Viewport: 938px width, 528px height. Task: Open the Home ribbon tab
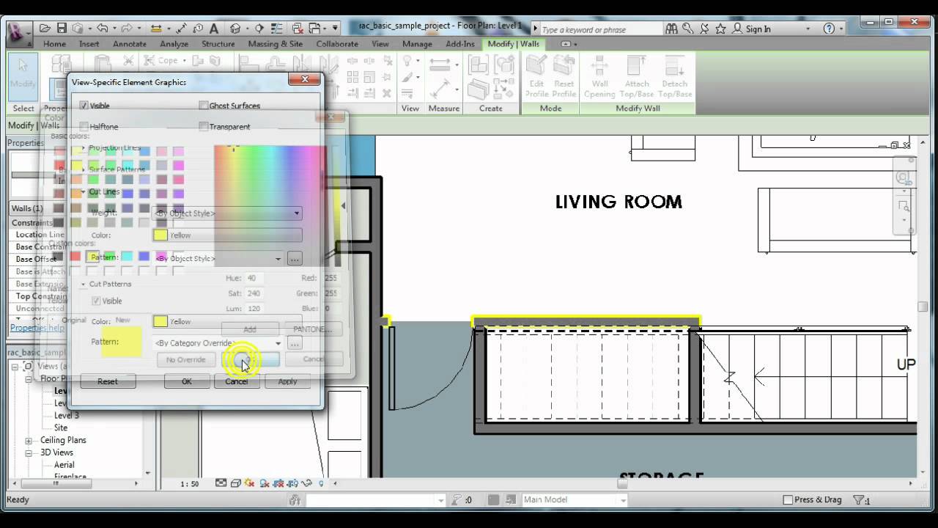[54, 44]
